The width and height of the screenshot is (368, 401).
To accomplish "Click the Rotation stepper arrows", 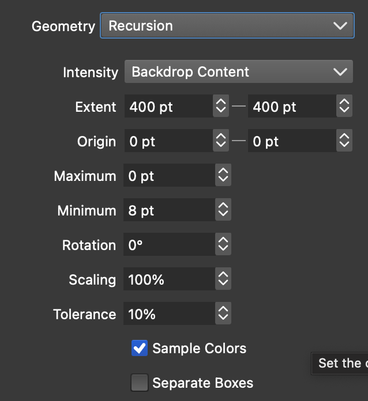I will click(223, 245).
